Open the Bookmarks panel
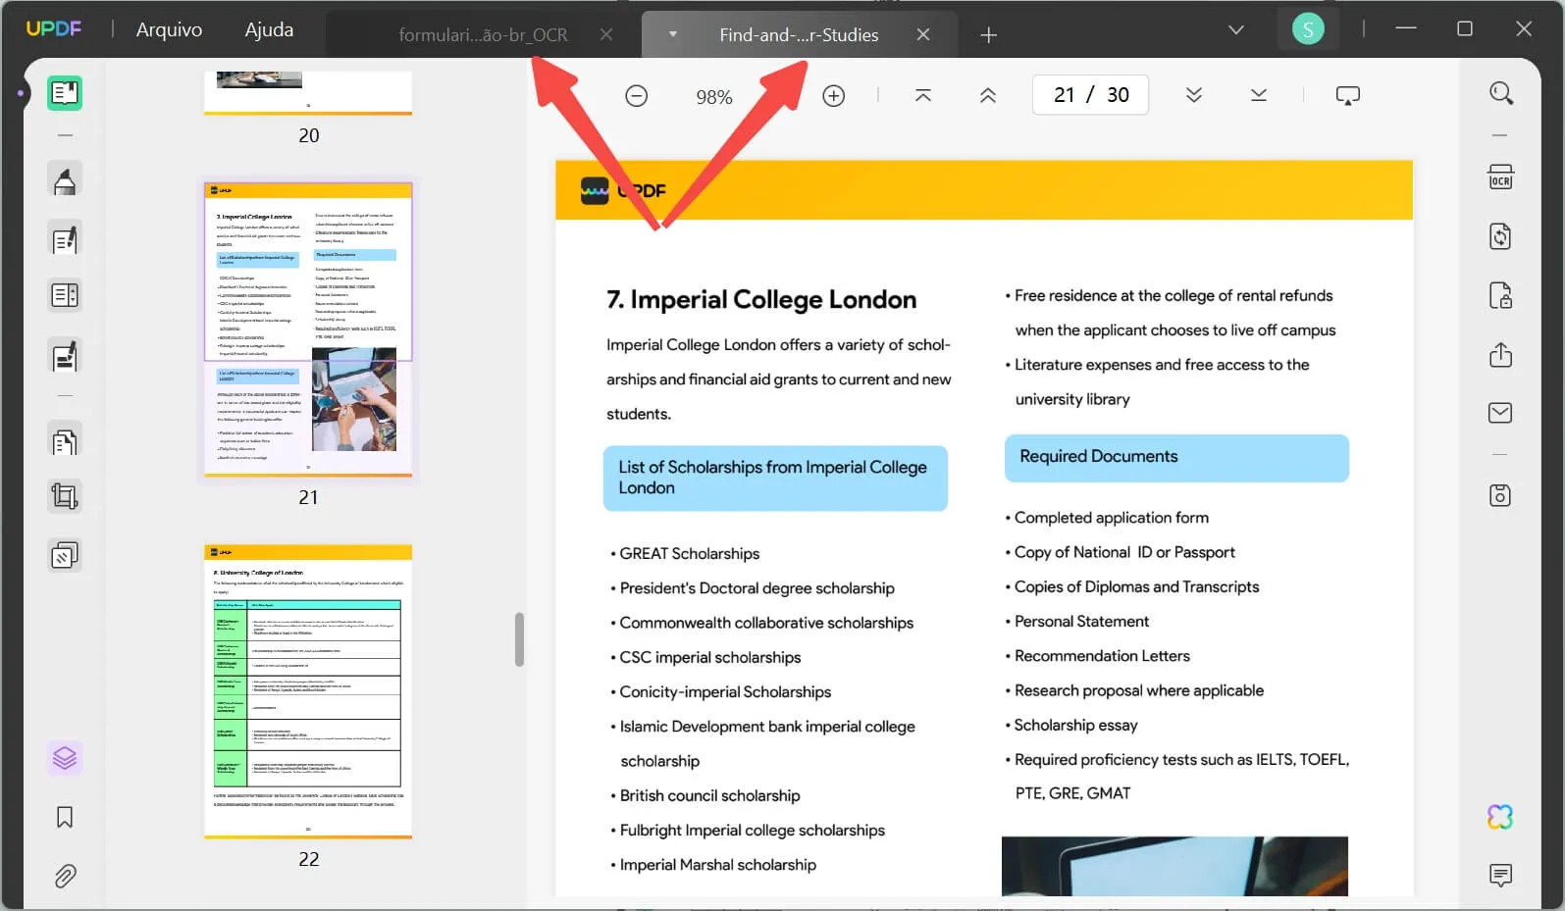This screenshot has width=1565, height=911. (65, 817)
